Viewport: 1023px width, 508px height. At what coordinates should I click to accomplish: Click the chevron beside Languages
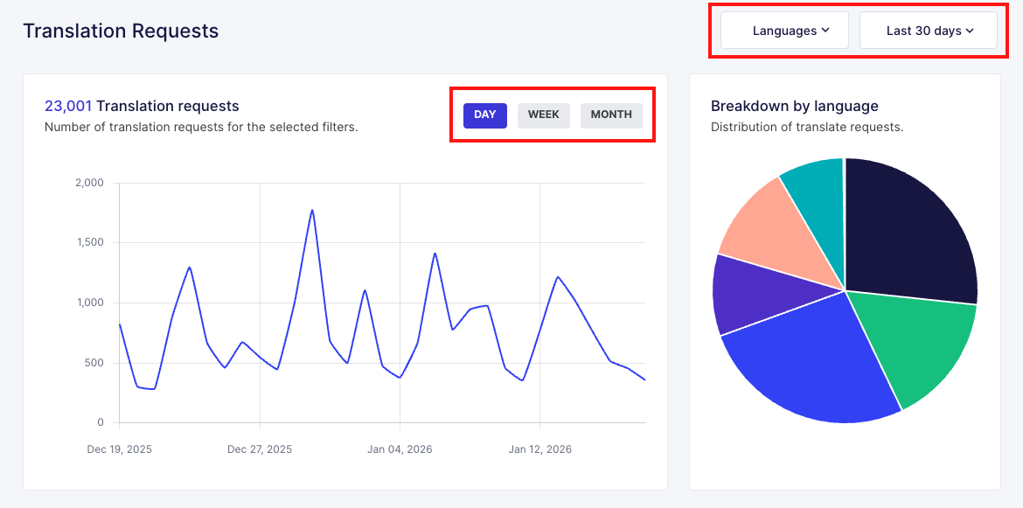[x=825, y=30]
